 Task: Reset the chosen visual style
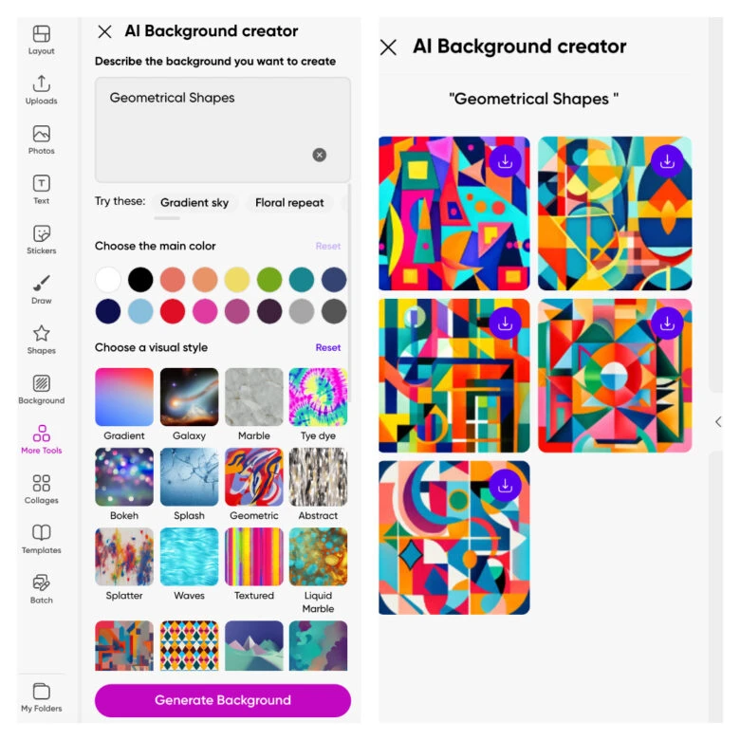328,347
